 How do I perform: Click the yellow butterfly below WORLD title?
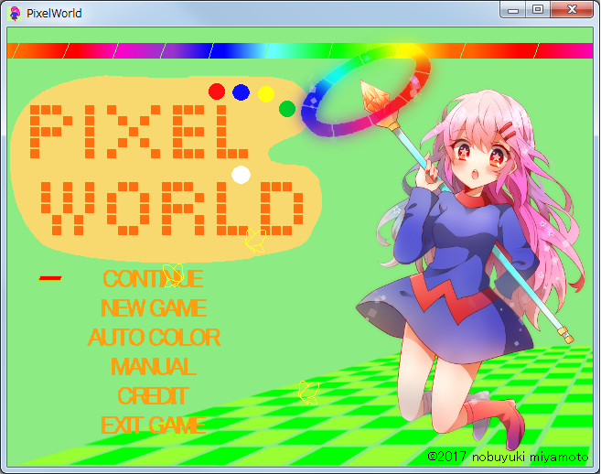[255, 241]
